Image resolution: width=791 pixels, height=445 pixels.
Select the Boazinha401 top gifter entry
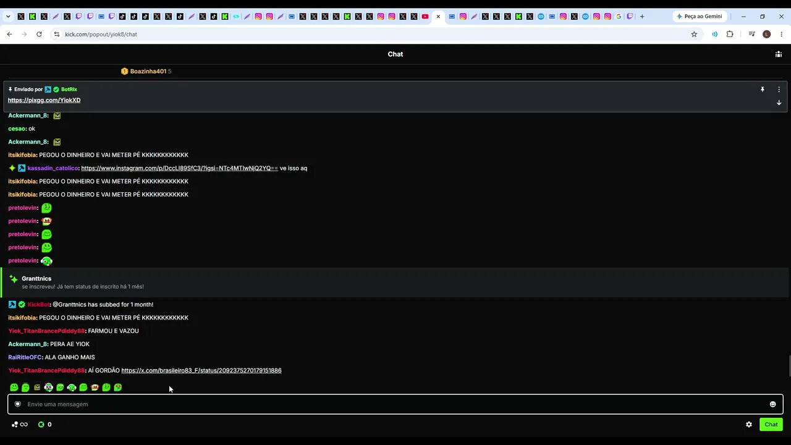coord(146,71)
